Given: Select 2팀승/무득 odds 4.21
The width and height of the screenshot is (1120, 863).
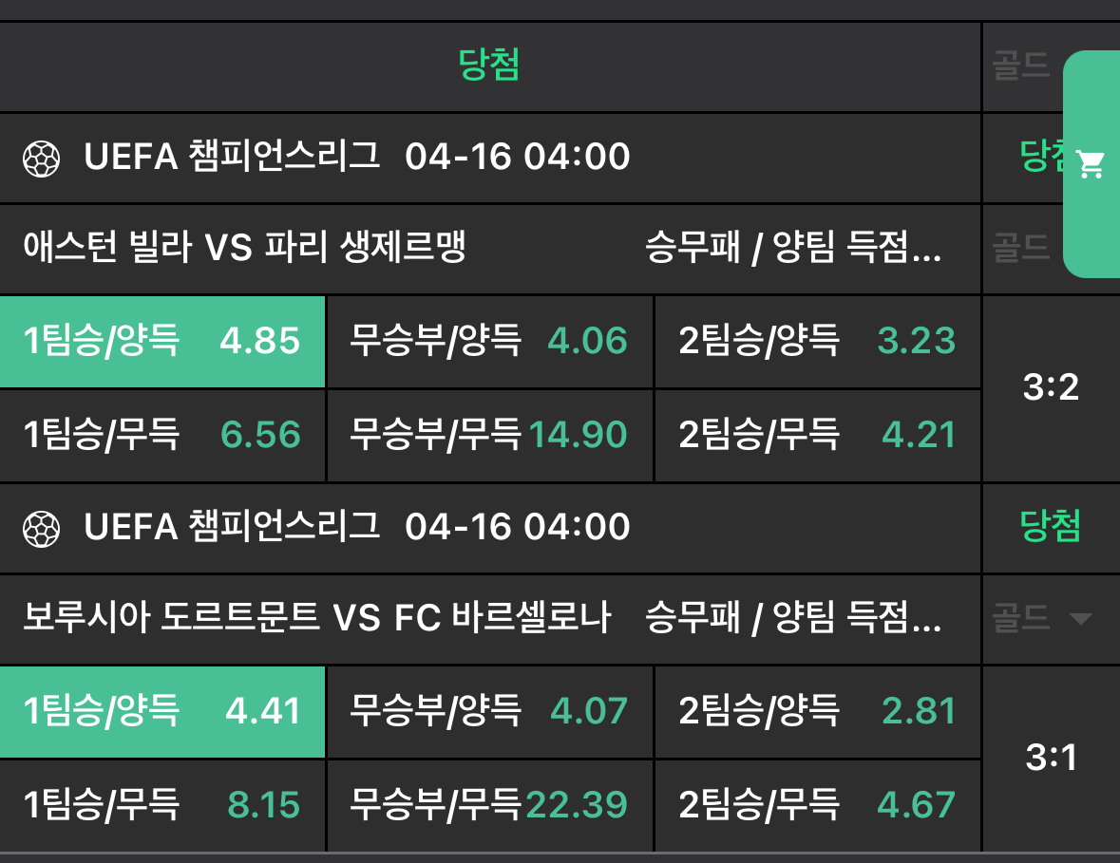Looking at the screenshot, I should tap(817, 436).
